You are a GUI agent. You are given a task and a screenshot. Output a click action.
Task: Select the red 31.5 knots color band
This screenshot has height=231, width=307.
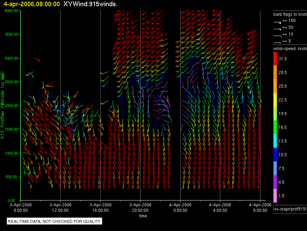[x=275, y=59]
